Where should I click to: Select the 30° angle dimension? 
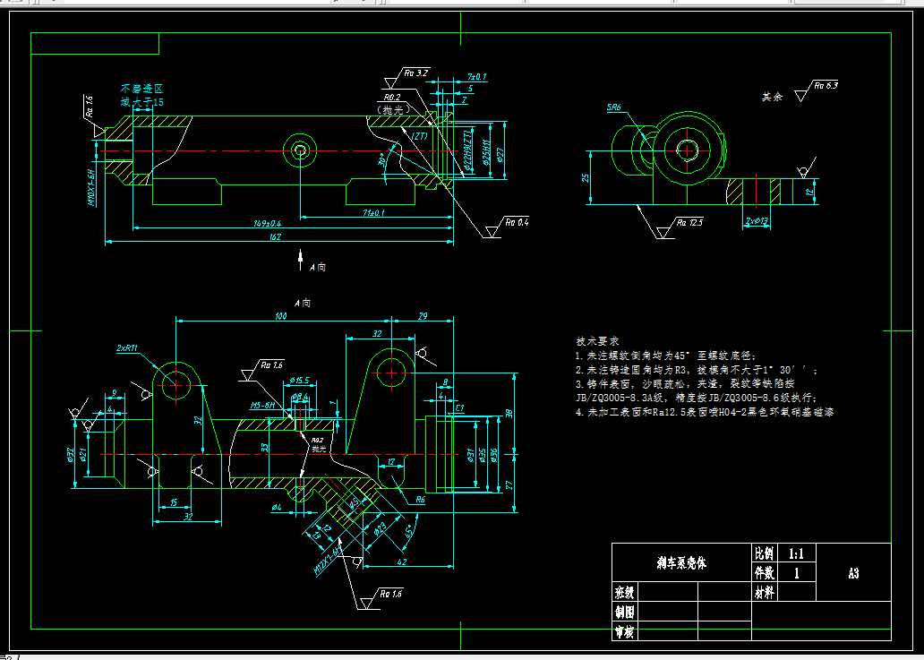(x=381, y=160)
